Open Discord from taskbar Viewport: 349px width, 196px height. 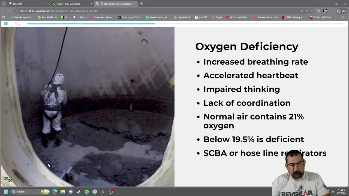[71, 192]
